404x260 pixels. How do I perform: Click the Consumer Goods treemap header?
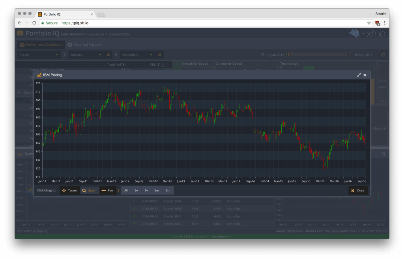(x=229, y=63)
